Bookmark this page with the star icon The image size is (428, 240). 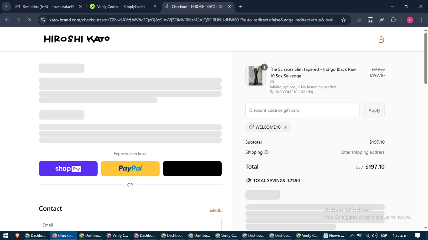click(x=344, y=20)
